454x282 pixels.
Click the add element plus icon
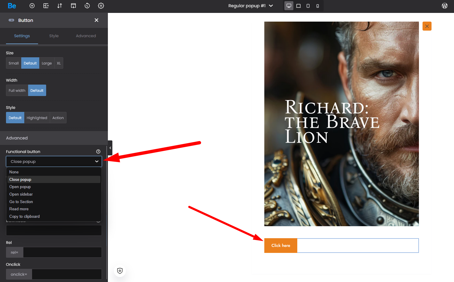(32, 6)
